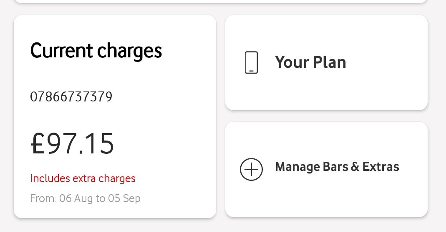Viewport: 446px width, 232px height.
Task: Tap the phone icon beside Your Plan
Action: (251, 62)
